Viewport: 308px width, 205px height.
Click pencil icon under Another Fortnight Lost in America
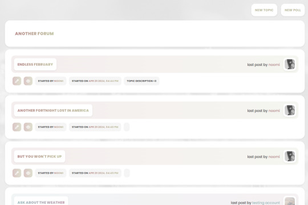(x=17, y=127)
